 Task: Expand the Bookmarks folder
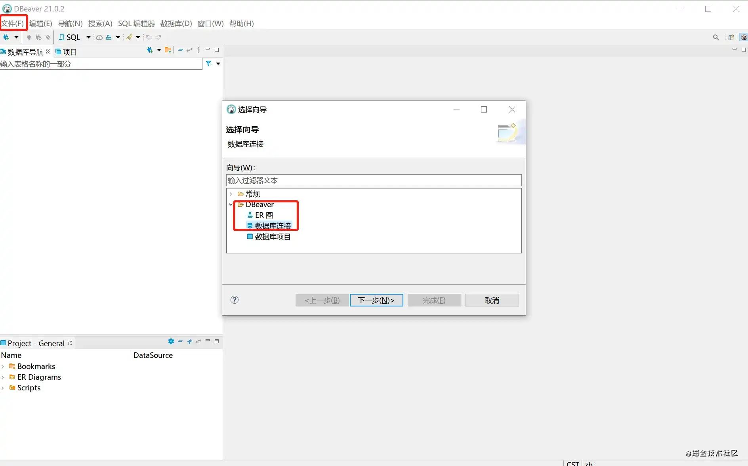click(3, 367)
